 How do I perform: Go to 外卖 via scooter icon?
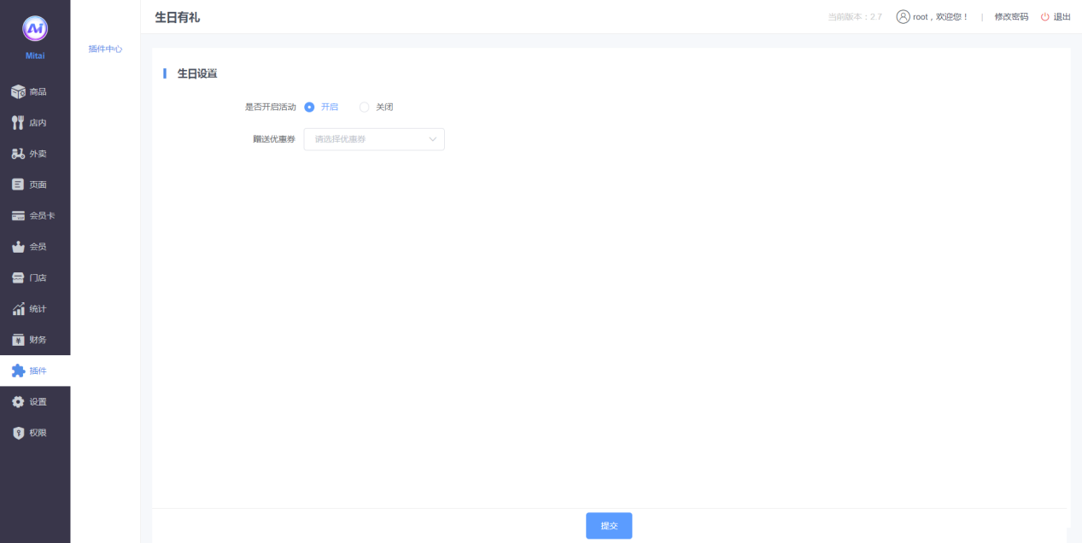click(18, 154)
